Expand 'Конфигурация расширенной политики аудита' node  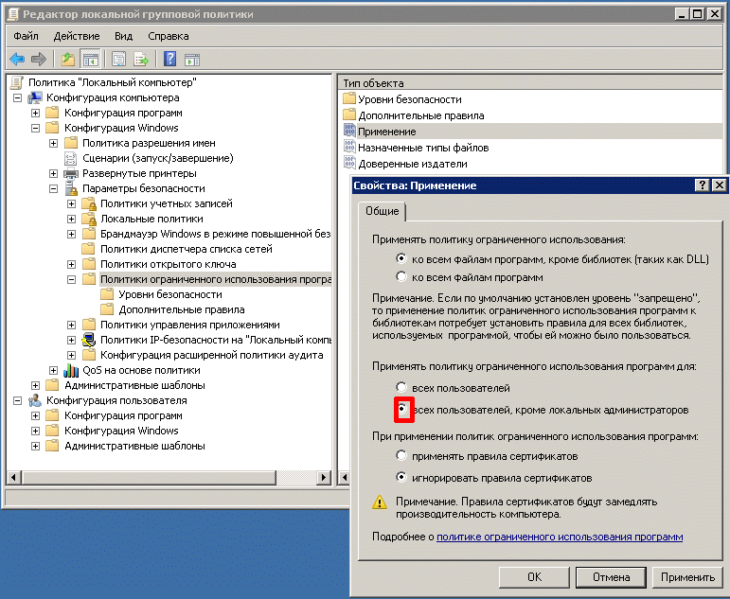[x=71, y=356]
